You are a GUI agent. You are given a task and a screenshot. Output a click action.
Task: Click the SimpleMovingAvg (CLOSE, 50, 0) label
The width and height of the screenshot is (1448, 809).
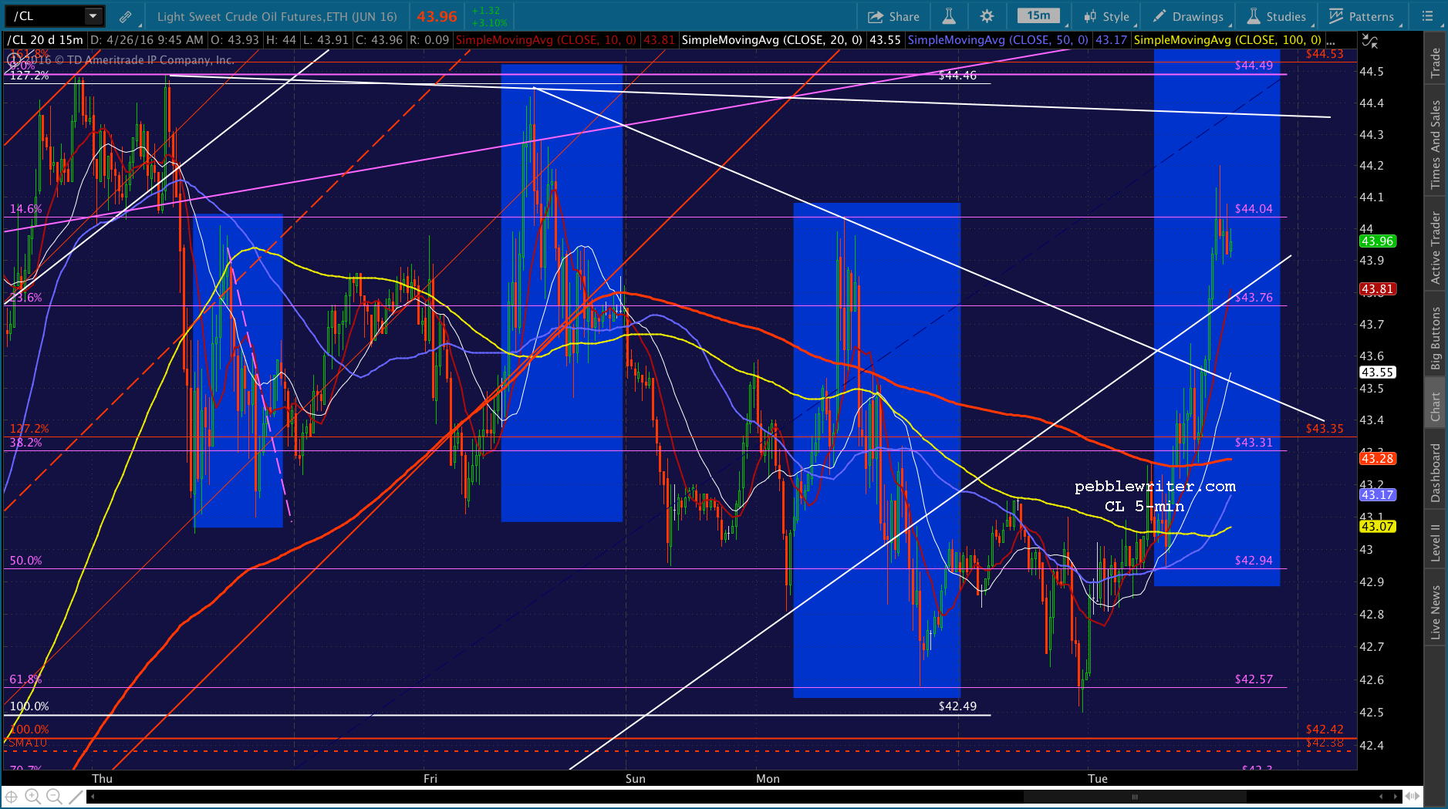[998, 40]
